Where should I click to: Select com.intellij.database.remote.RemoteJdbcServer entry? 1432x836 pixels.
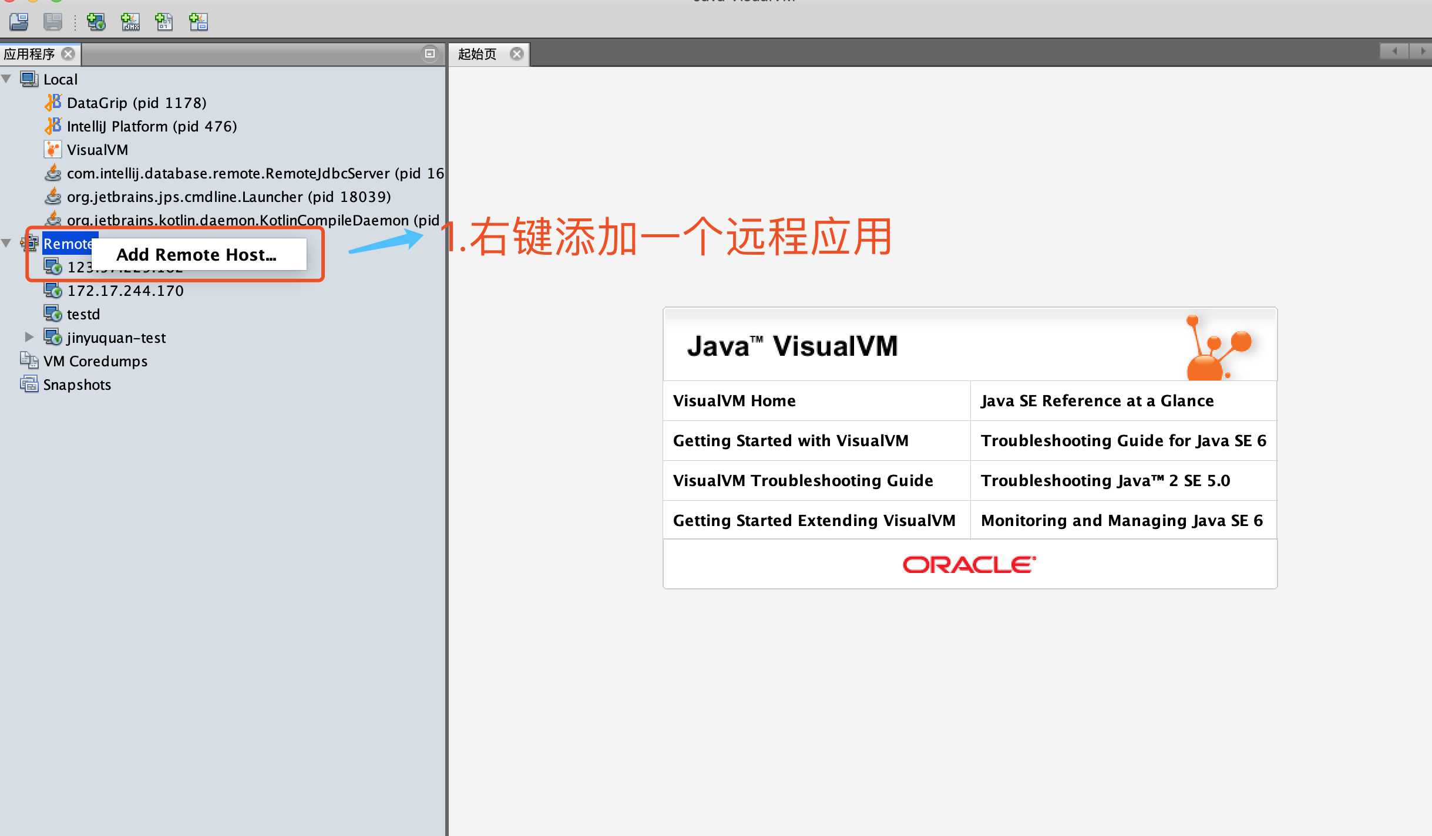click(x=256, y=173)
